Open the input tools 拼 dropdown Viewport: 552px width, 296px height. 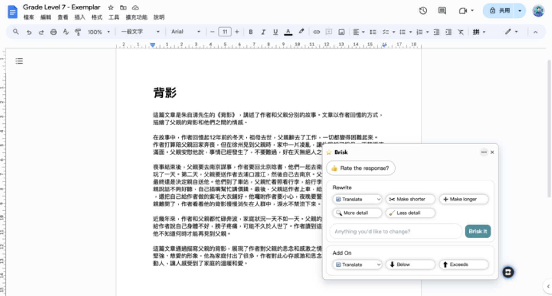(479, 32)
